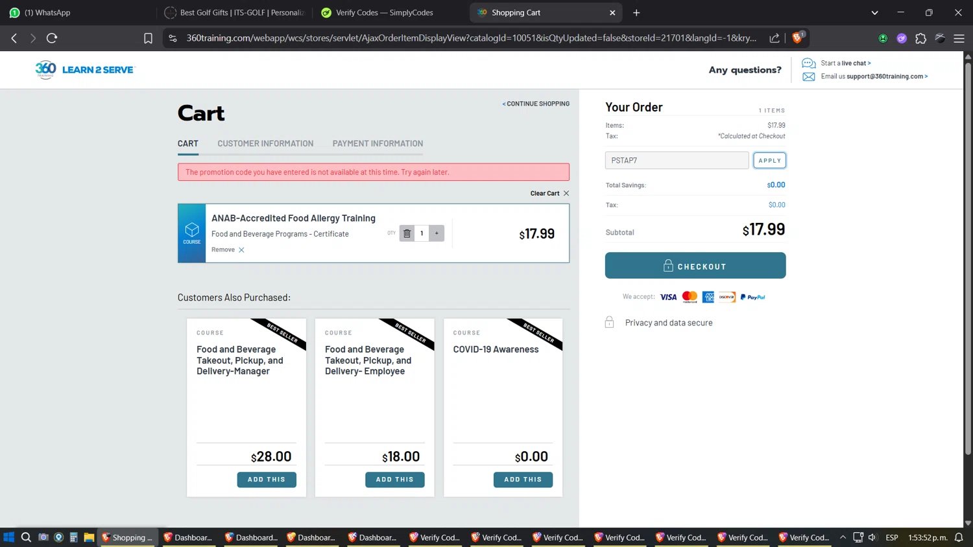The image size is (973, 547).
Task: Click the ESP language indicator
Action: click(x=892, y=537)
